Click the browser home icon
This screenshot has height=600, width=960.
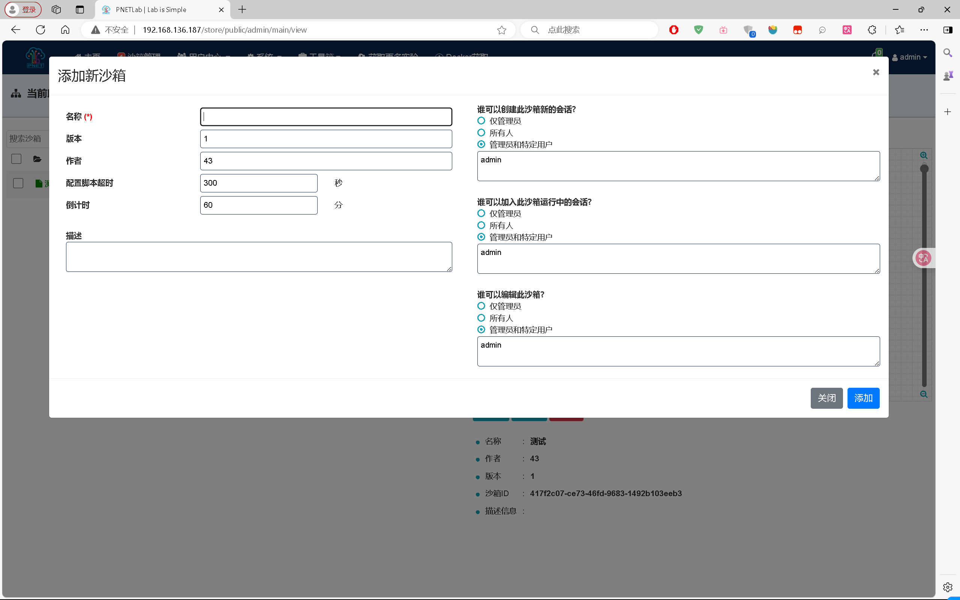click(x=65, y=30)
